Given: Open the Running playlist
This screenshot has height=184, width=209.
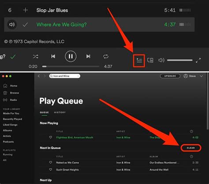Looking at the screenshot, I should (x=7, y=155).
